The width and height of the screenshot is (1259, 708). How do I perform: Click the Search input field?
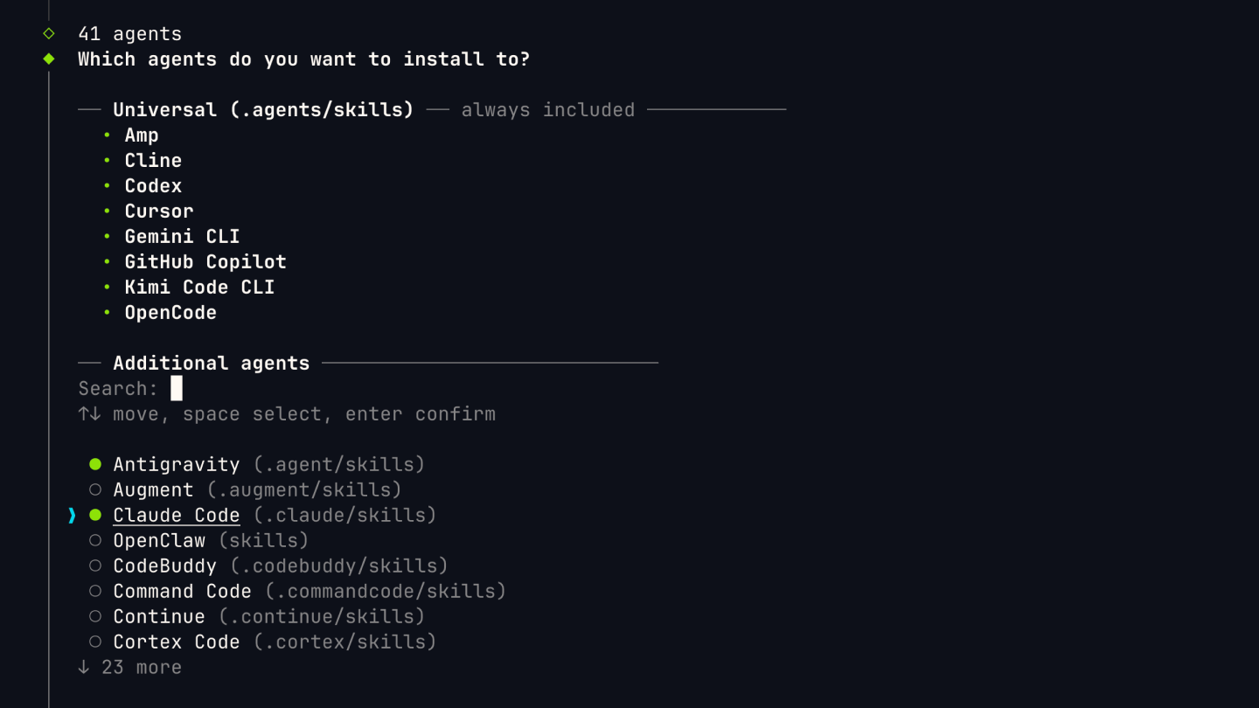click(x=177, y=388)
